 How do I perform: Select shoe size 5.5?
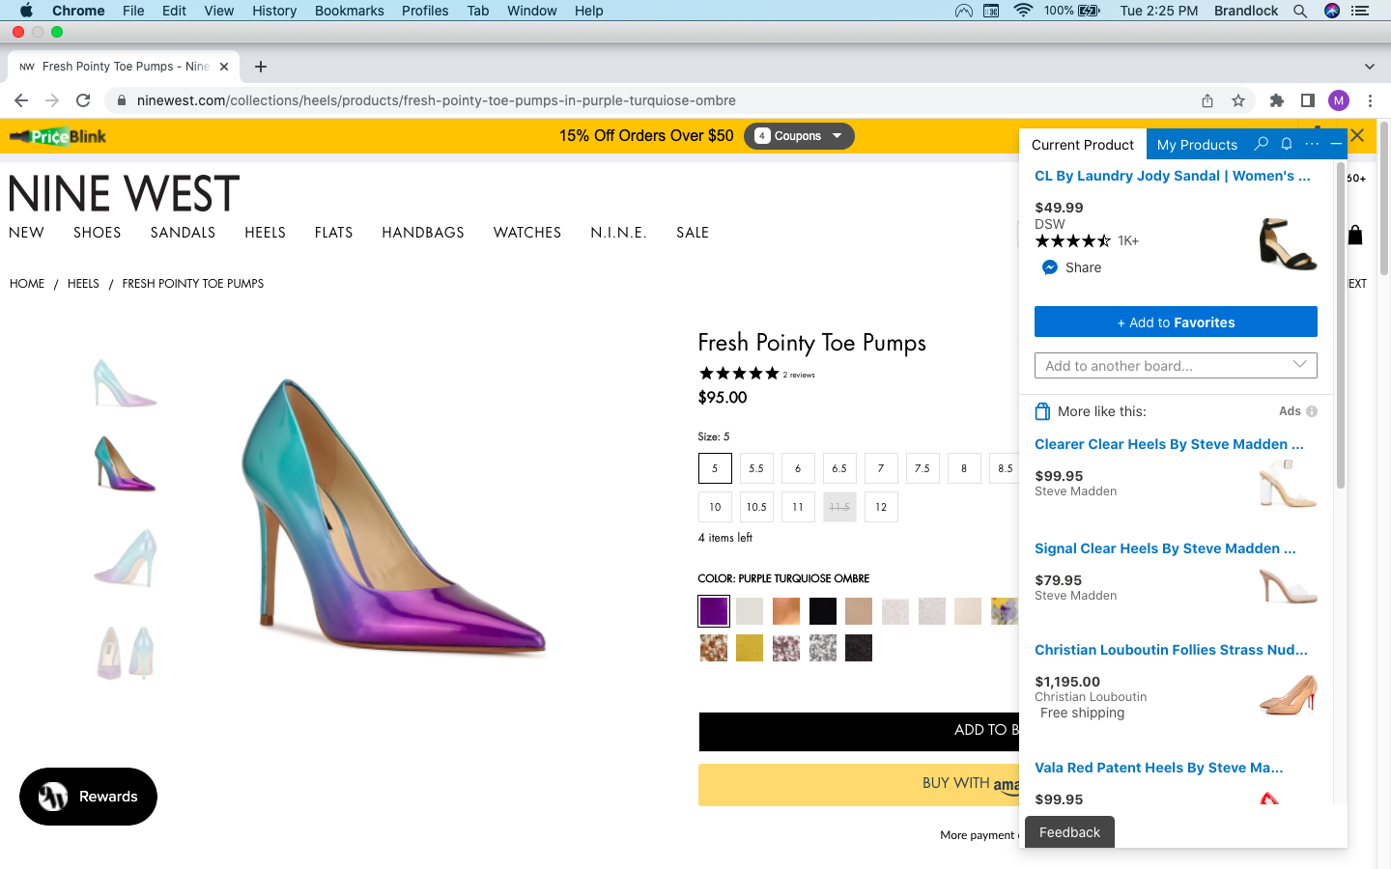coord(756,468)
